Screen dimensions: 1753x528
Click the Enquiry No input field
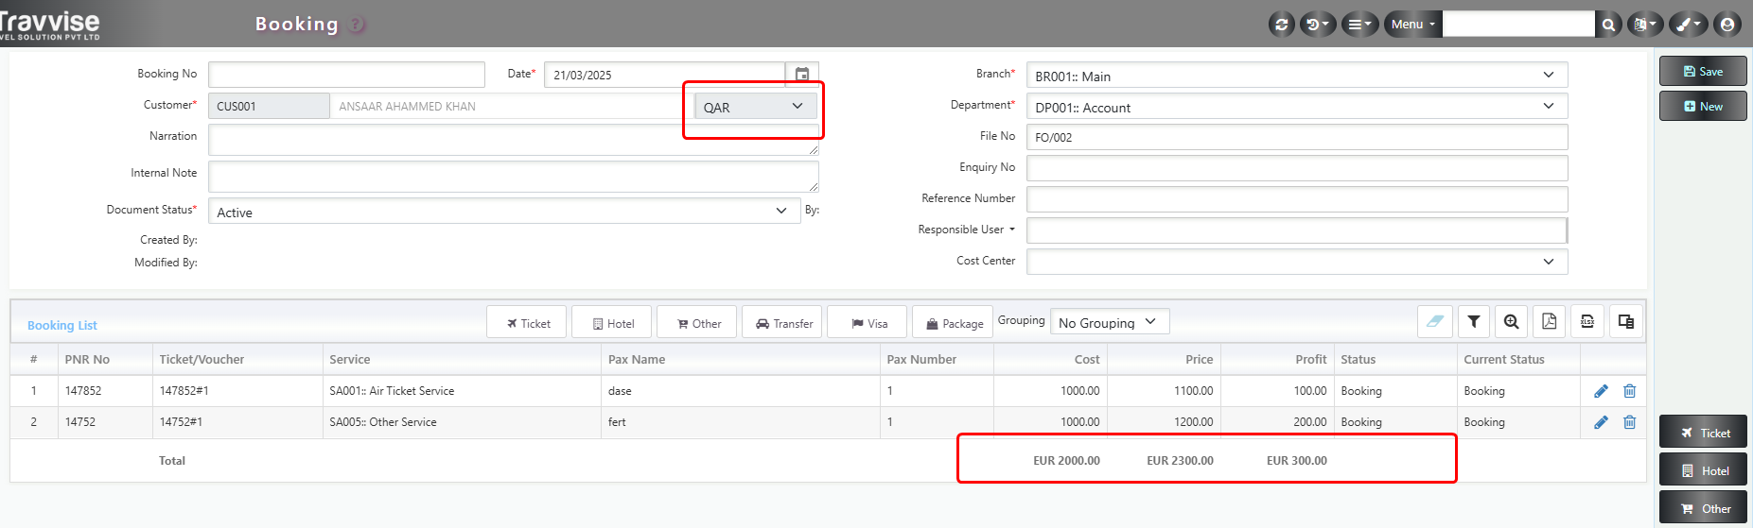pyautogui.click(x=1297, y=168)
